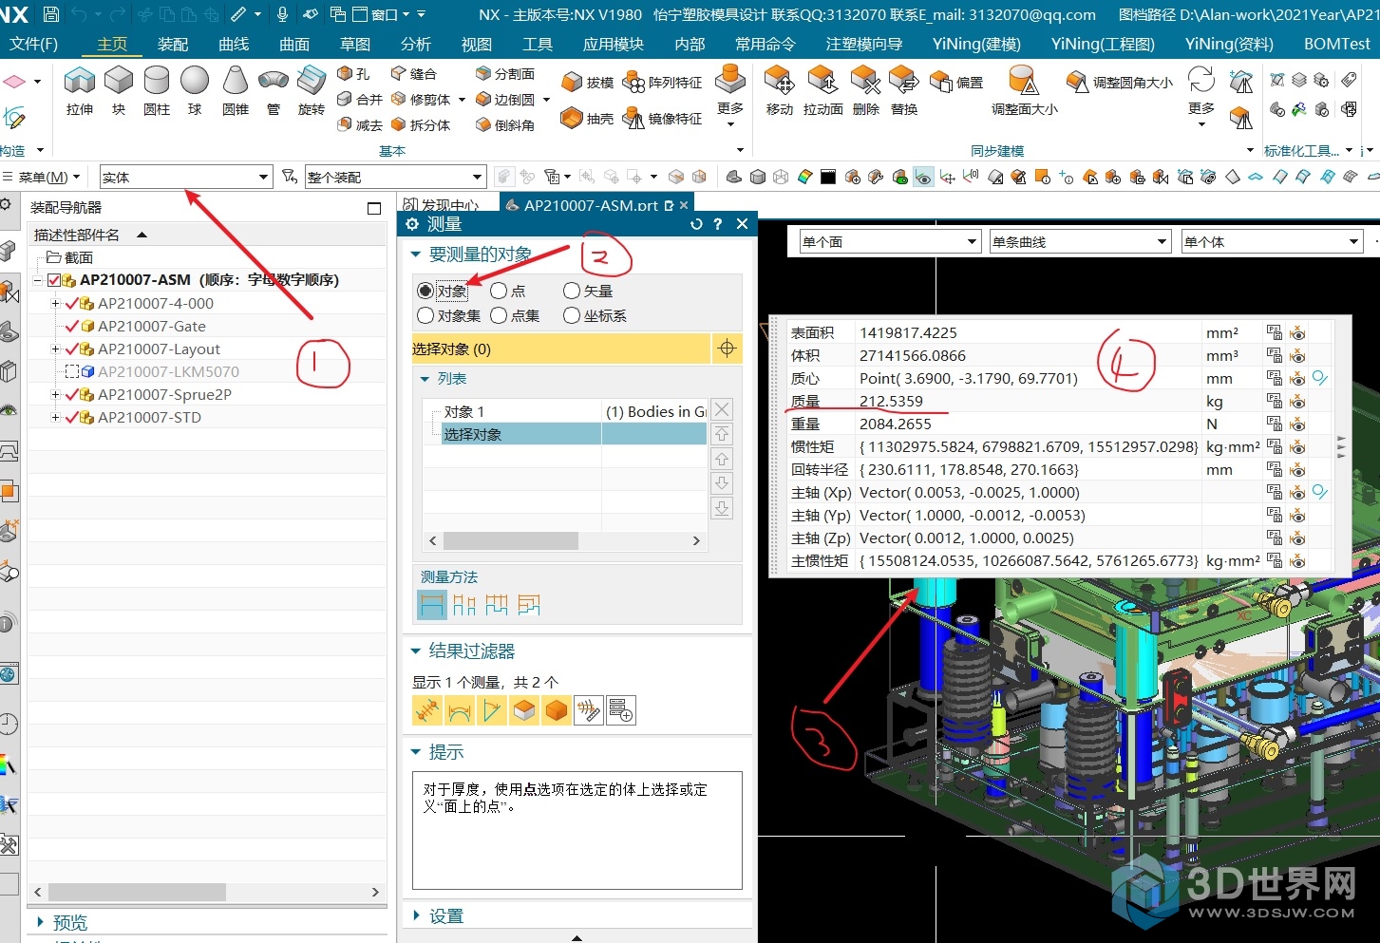
Task: Expand the 设置 section
Action: point(416,916)
